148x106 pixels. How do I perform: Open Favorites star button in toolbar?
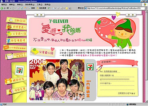(41, 8)
